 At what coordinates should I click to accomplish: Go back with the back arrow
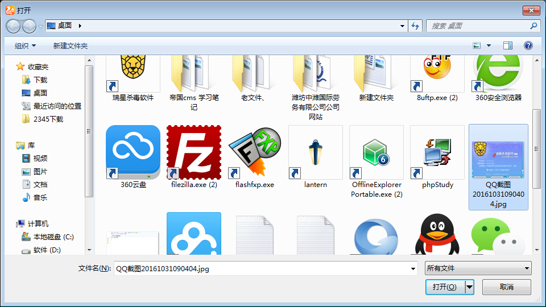(13, 26)
